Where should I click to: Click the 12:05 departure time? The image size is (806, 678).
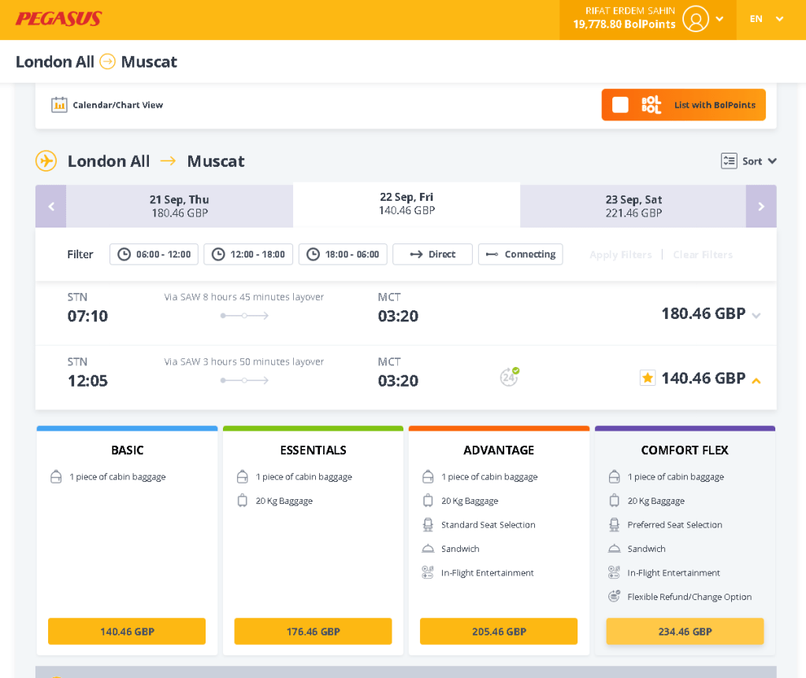coord(88,380)
